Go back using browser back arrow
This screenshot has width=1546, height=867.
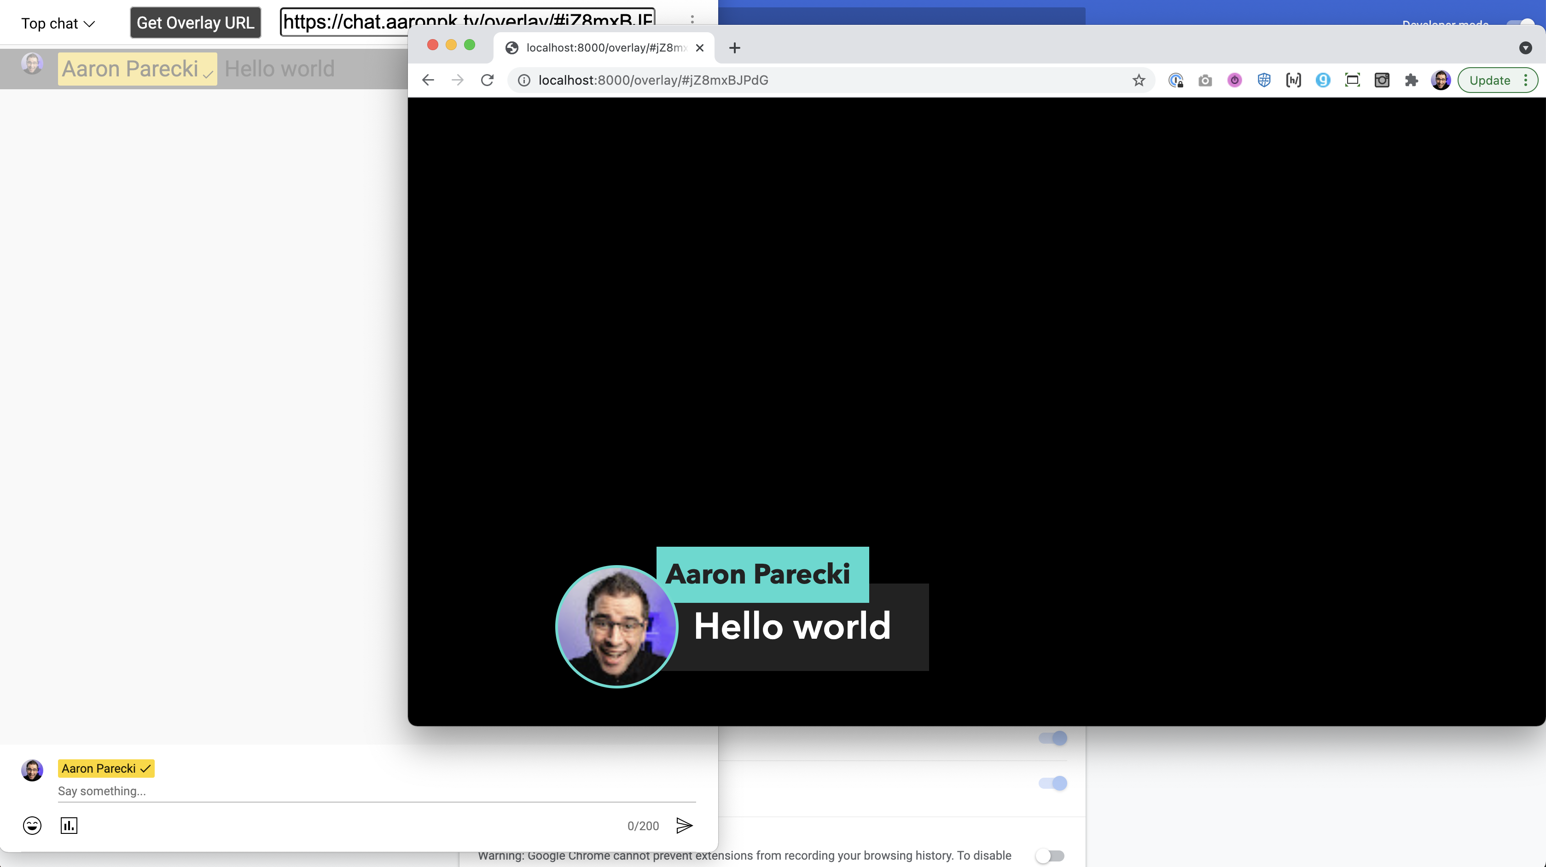click(428, 81)
